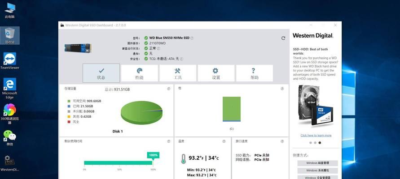The width and height of the screenshot is (400, 179).
Task: Click the 'Min: 93.2°F | 34°C' value
Action: [202, 170]
